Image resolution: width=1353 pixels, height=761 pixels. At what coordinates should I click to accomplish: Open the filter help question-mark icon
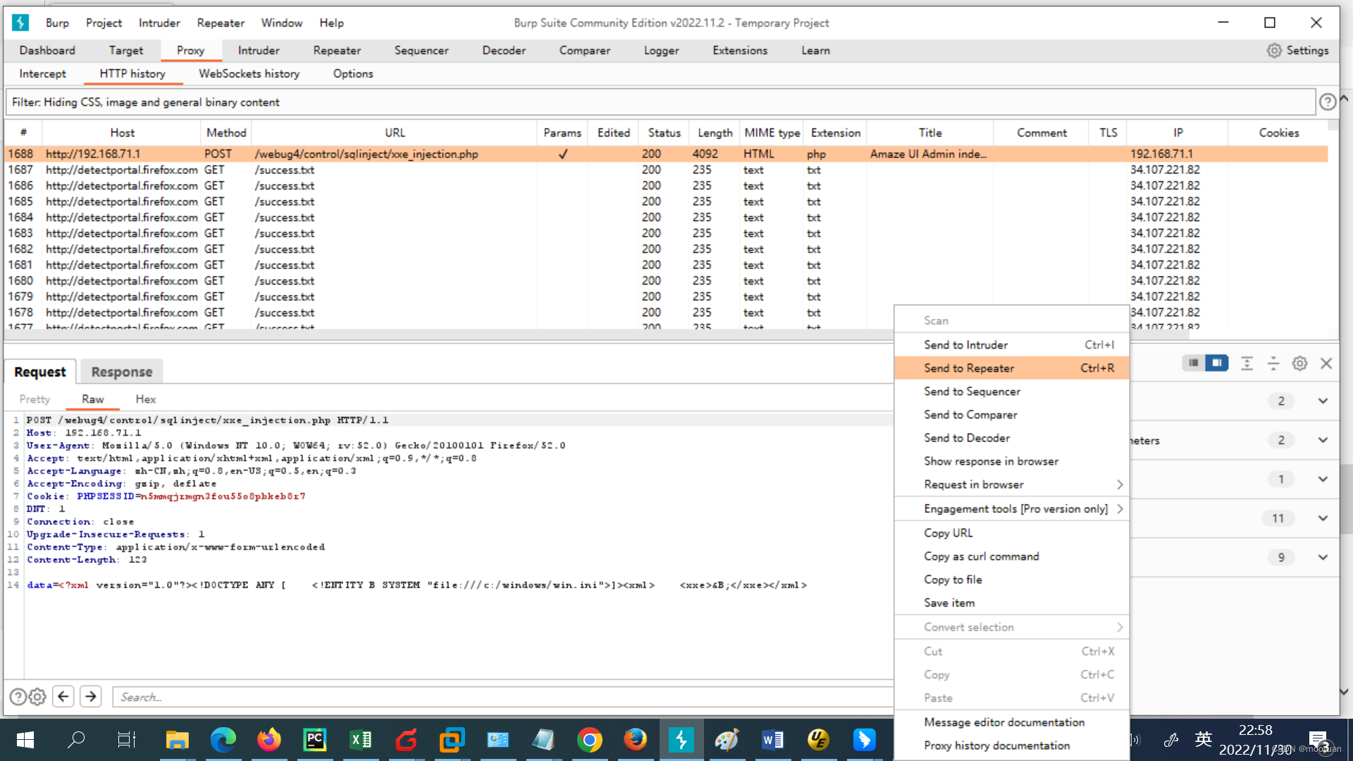tap(1328, 102)
